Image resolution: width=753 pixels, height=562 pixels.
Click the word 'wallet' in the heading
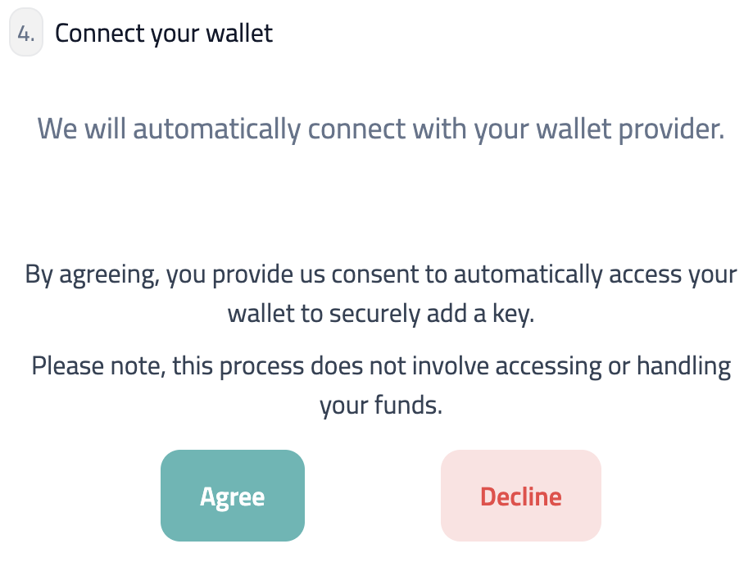tap(241, 33)
